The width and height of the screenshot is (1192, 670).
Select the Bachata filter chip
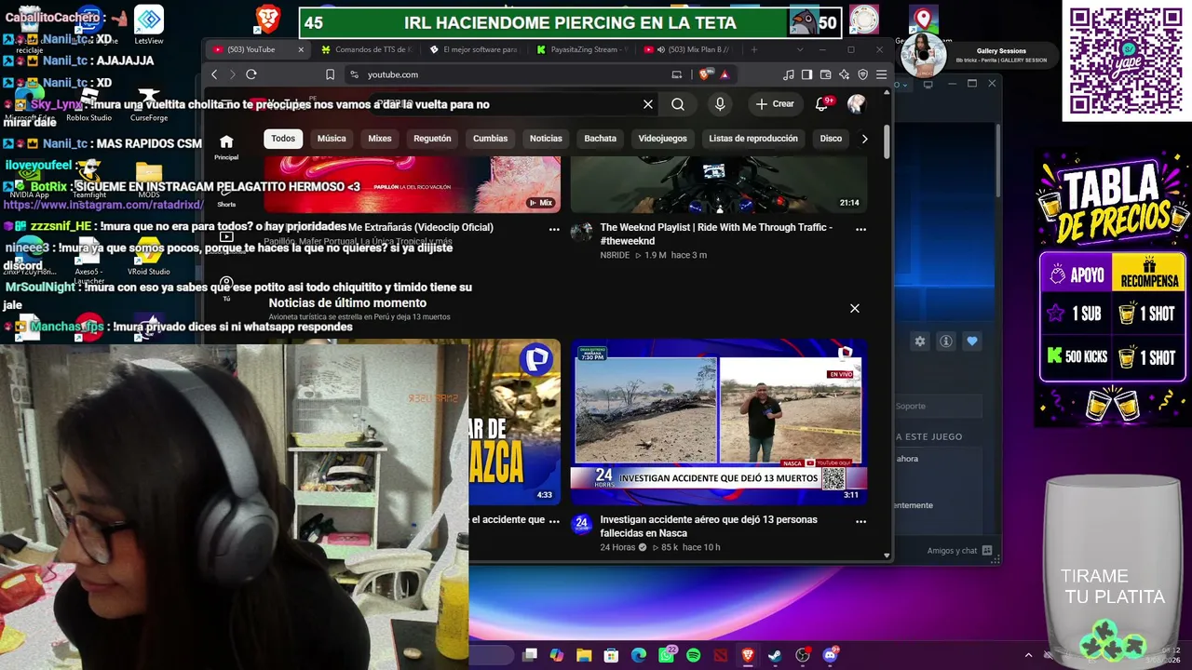601,139
